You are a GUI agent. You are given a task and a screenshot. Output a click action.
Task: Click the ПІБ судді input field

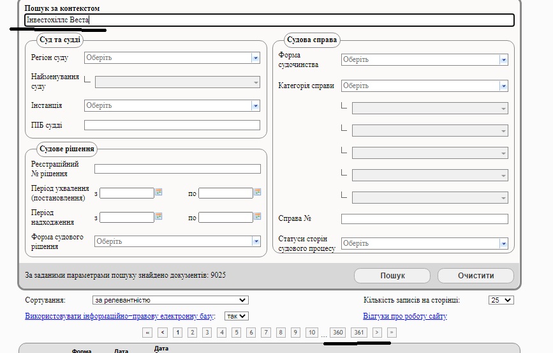point(172,125)
